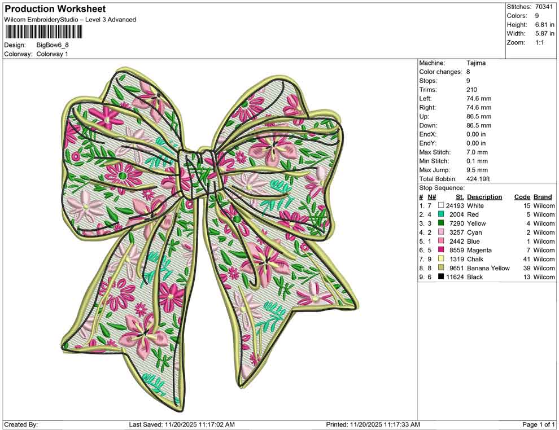Select the White thread color swatch
The width and height of the screenshot is (559, 430).
coord(441,205)
